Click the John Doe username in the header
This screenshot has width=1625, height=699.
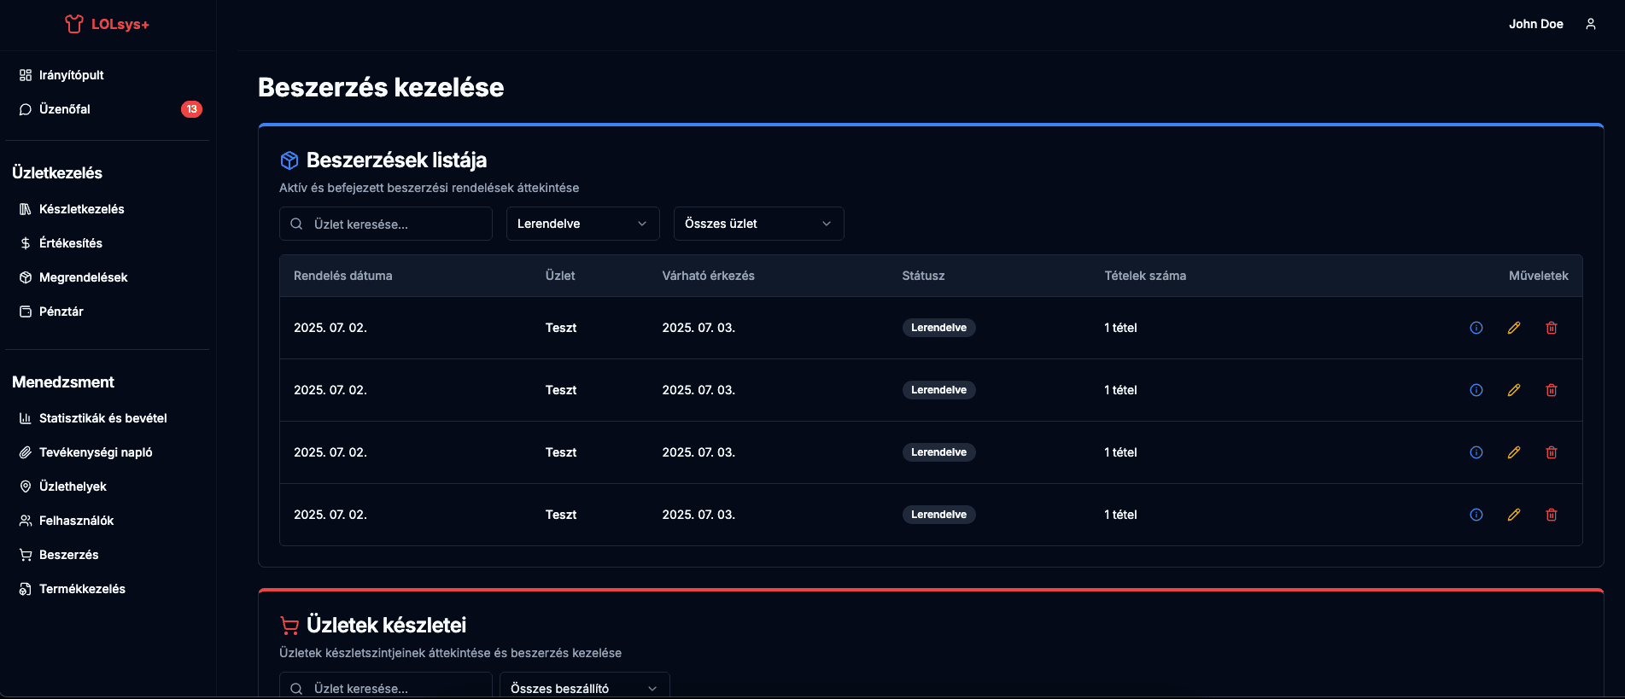(x=1535, y=24)
